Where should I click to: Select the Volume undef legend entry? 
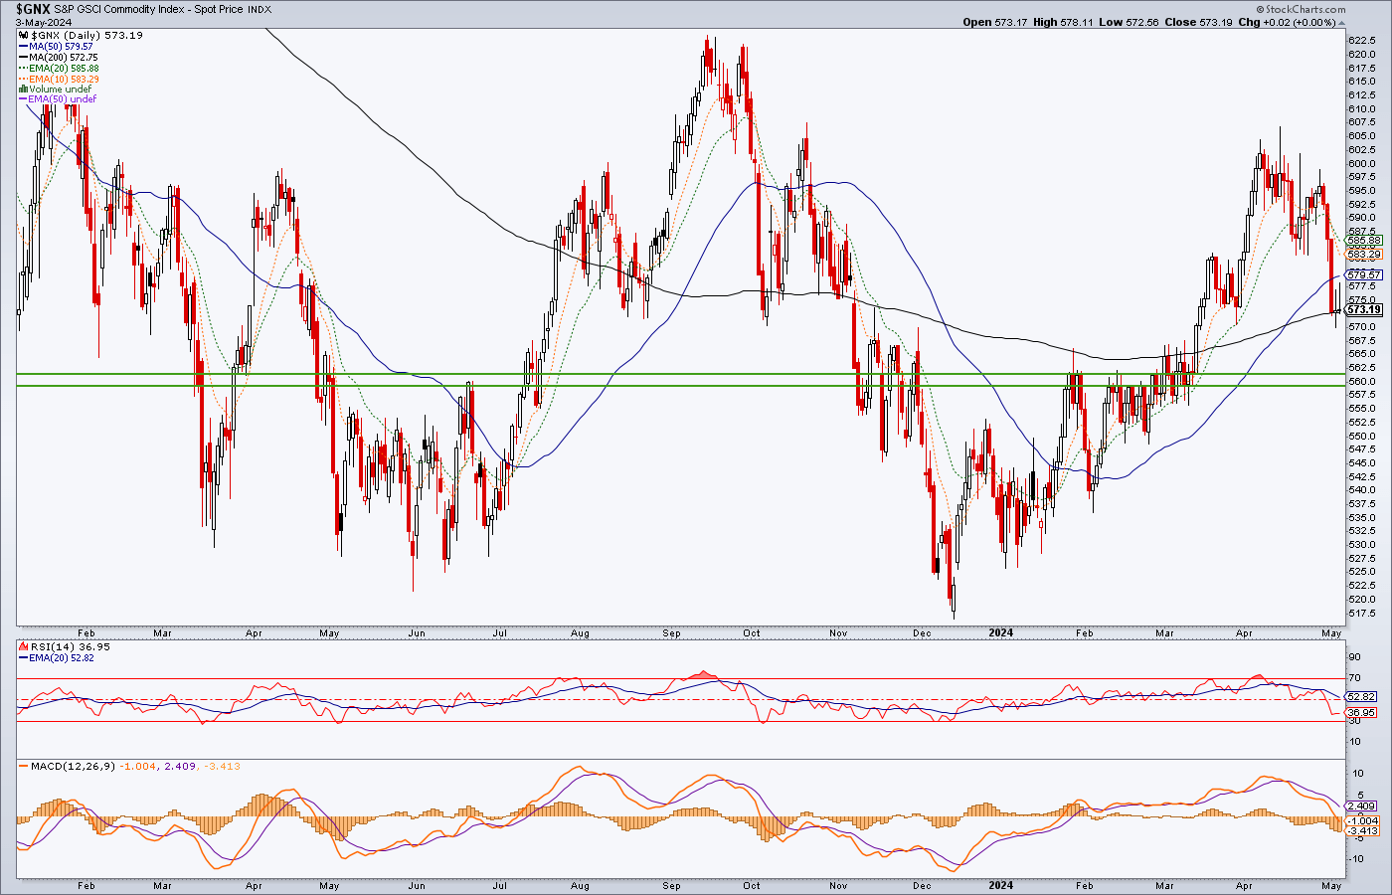point(61,89)
